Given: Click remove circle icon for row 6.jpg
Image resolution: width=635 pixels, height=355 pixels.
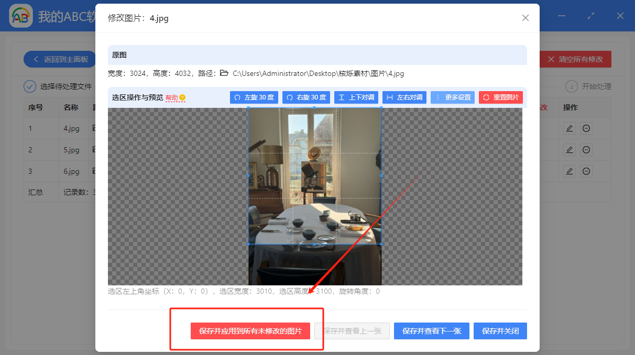Looking at the screenshot, I should (586, 171).
